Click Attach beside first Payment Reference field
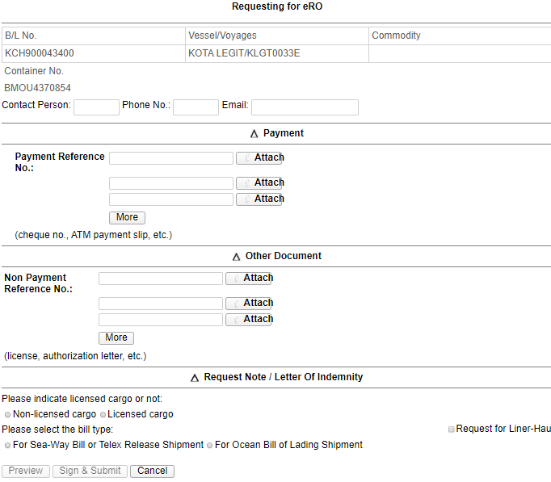This screenshot has height=482, width=551. [259, 158]
